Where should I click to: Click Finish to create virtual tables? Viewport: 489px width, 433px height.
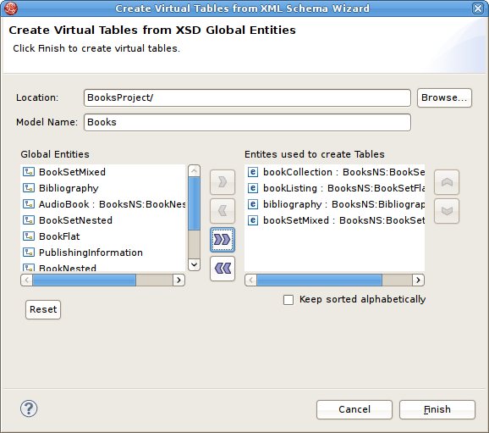pyautogui.click(x=437, y=409)
